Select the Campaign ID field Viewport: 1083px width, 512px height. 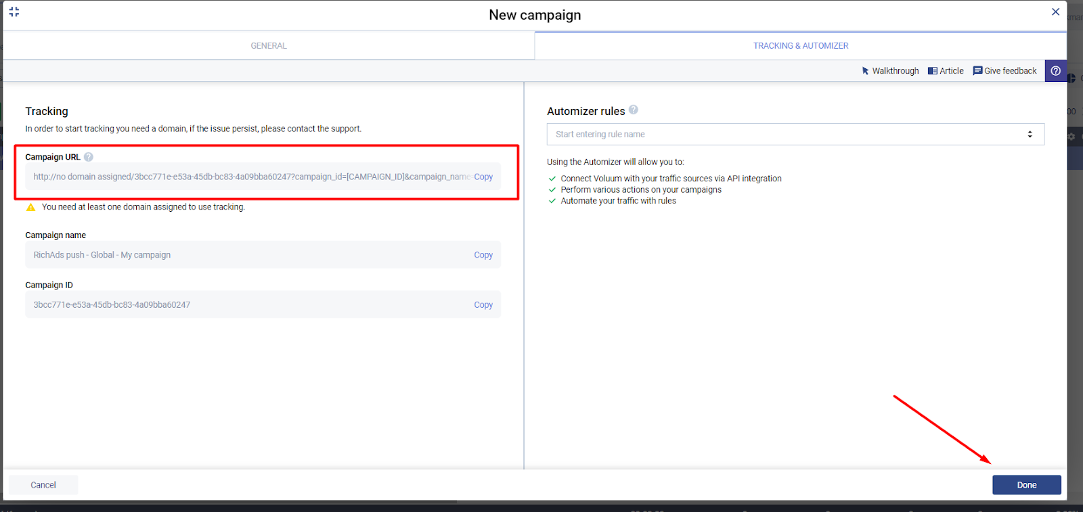[x=263, y=305]
